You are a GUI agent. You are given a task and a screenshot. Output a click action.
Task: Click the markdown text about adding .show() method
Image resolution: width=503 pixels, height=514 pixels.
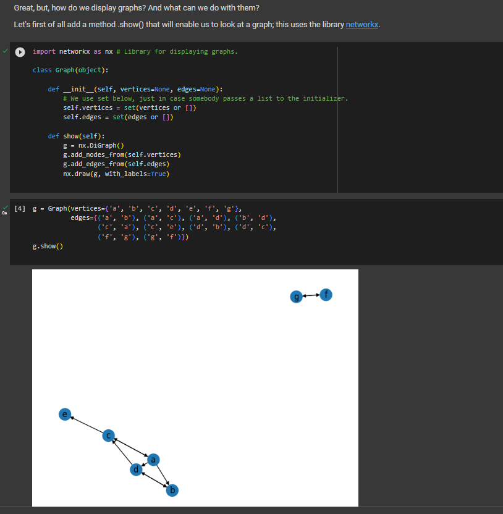click(185, 24)
